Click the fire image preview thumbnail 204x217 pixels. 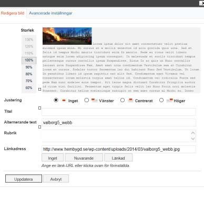tap(67, 36)
